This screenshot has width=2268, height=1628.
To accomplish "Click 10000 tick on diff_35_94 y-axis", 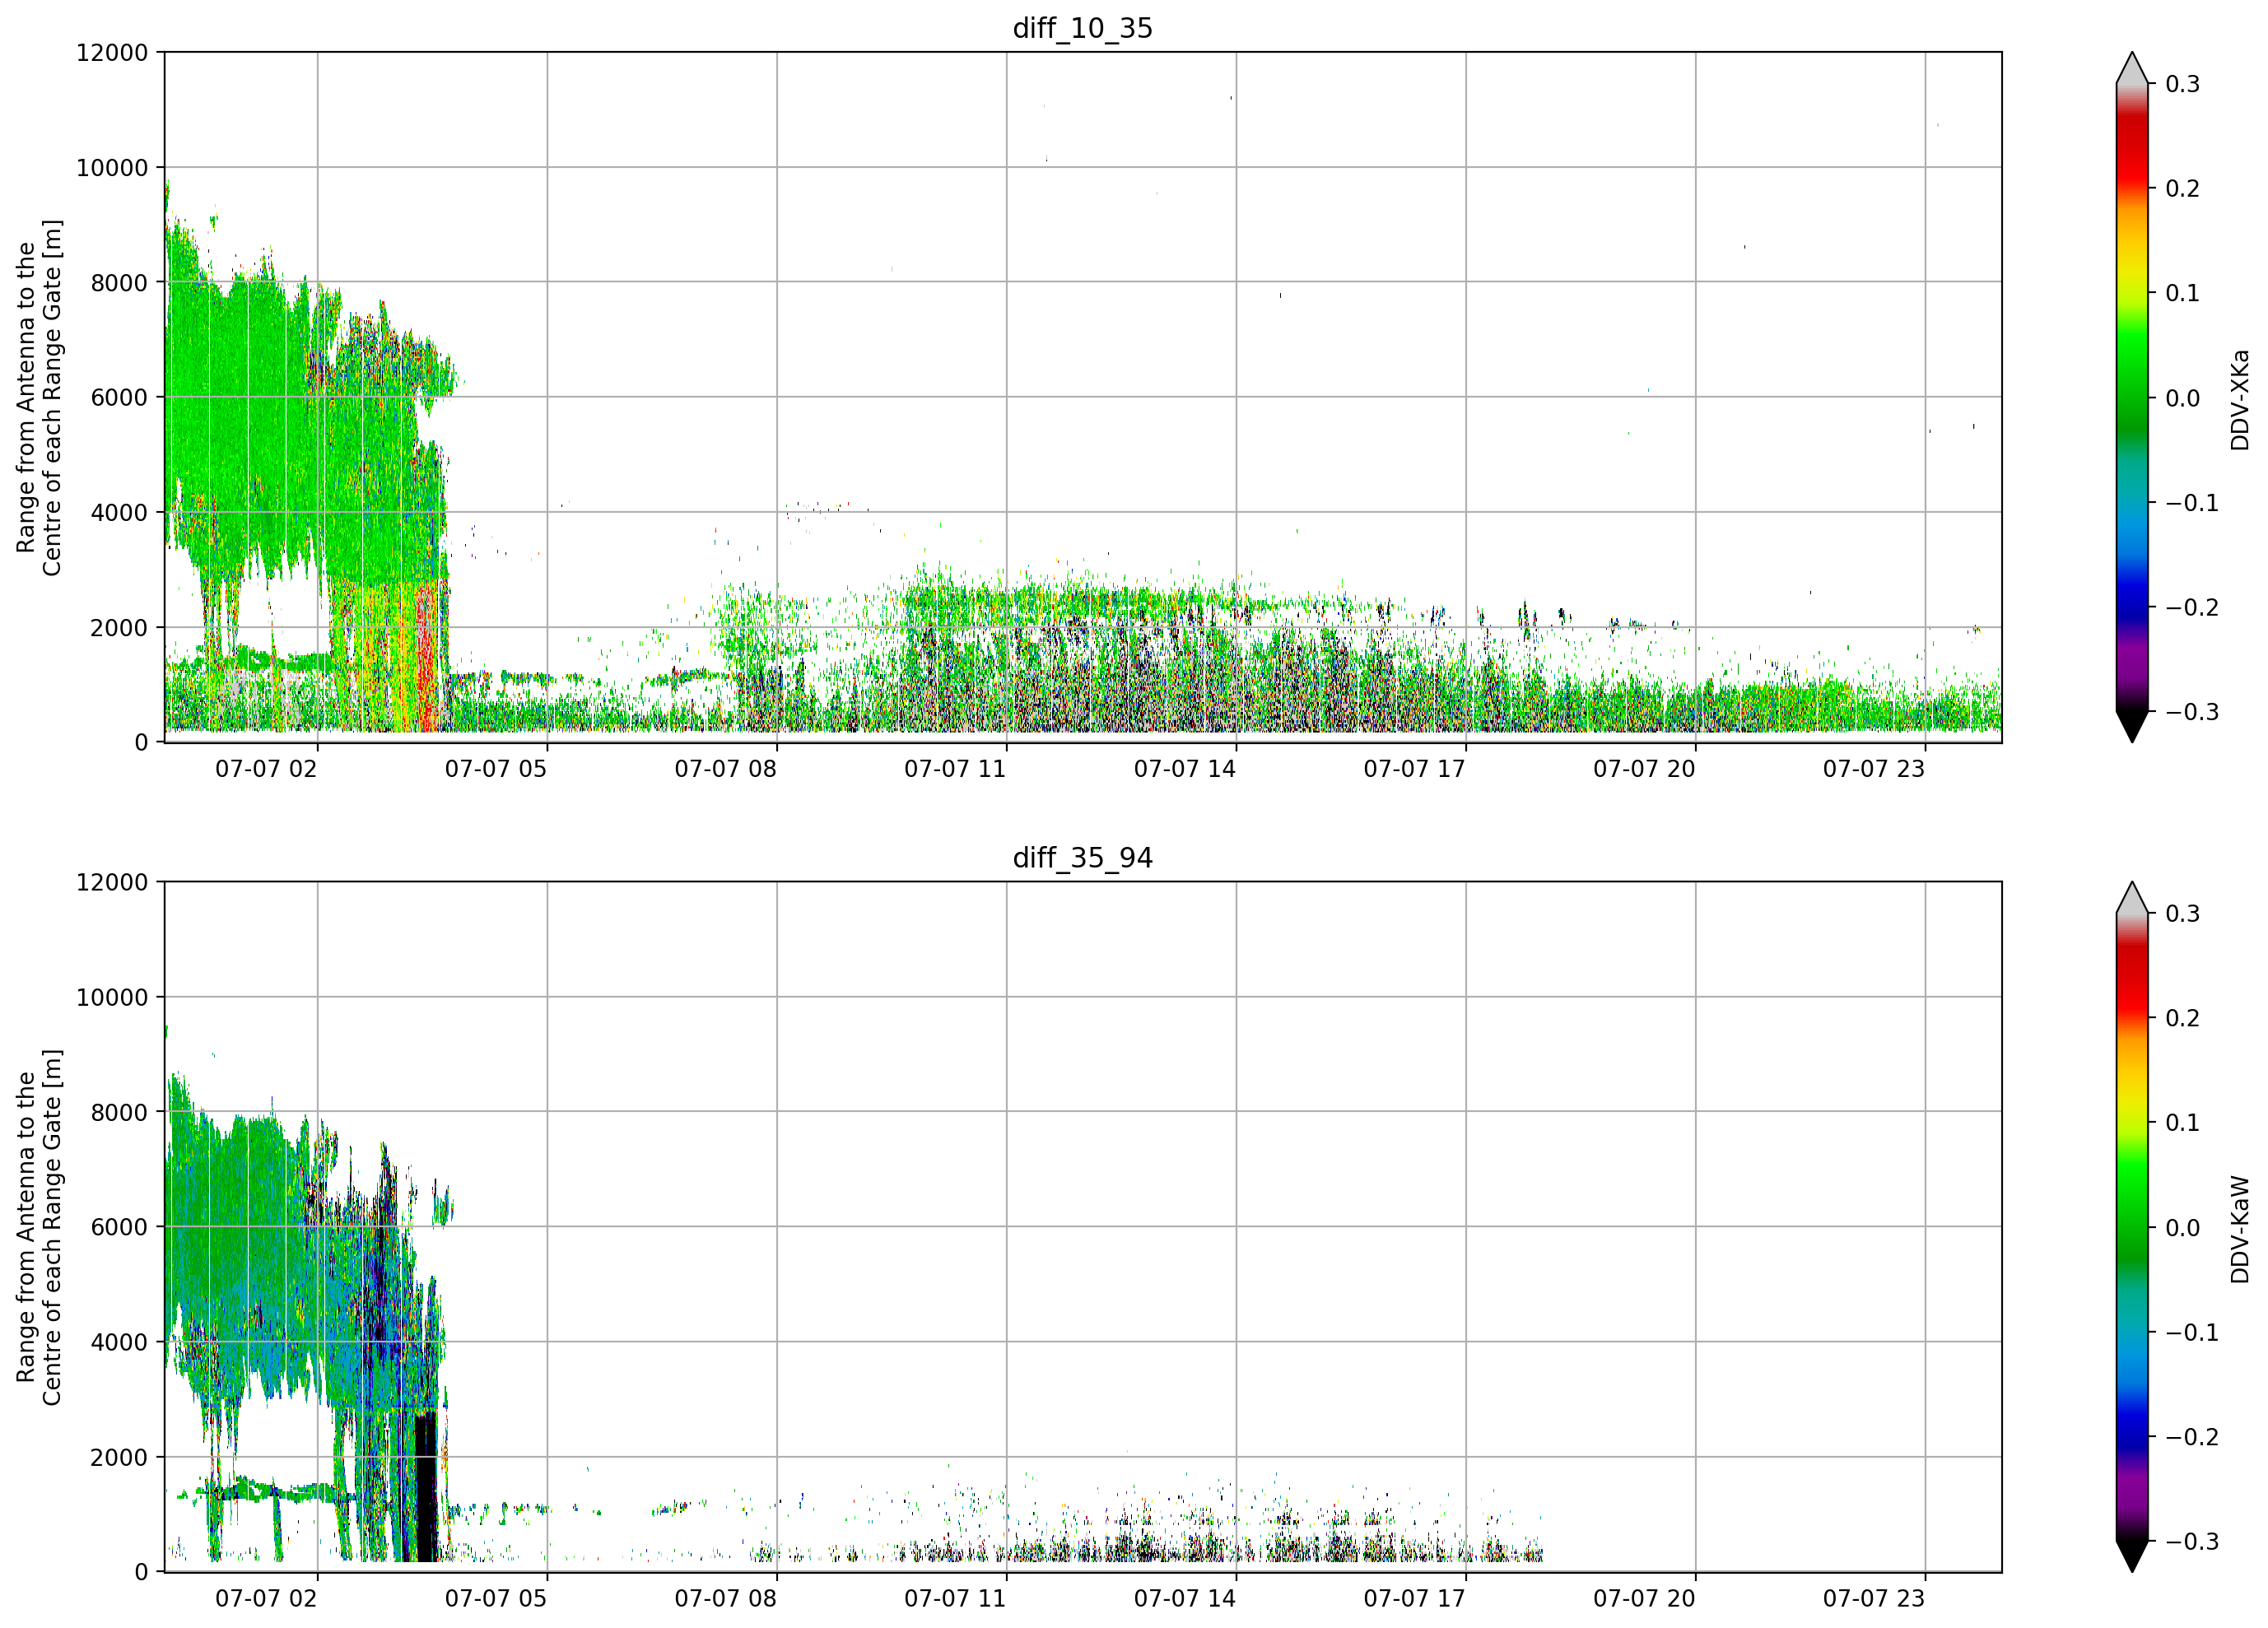I will [112, 997].
